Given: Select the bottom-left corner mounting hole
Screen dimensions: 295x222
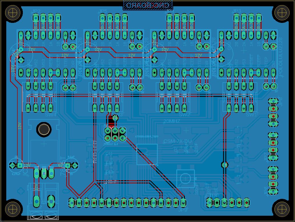Looking at the screenshot, I should point(13,209).
